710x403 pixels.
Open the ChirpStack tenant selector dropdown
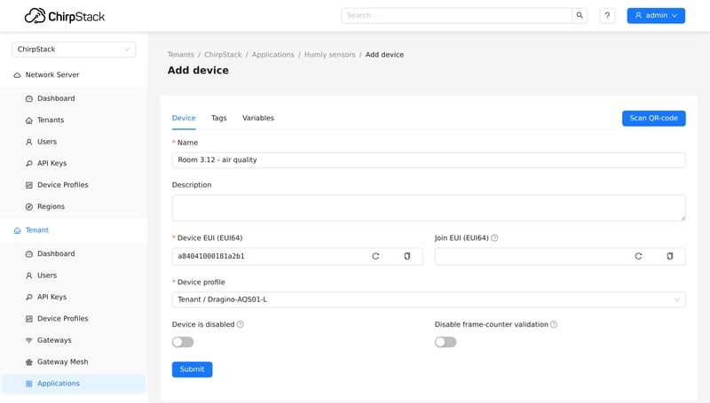point(74,50)
